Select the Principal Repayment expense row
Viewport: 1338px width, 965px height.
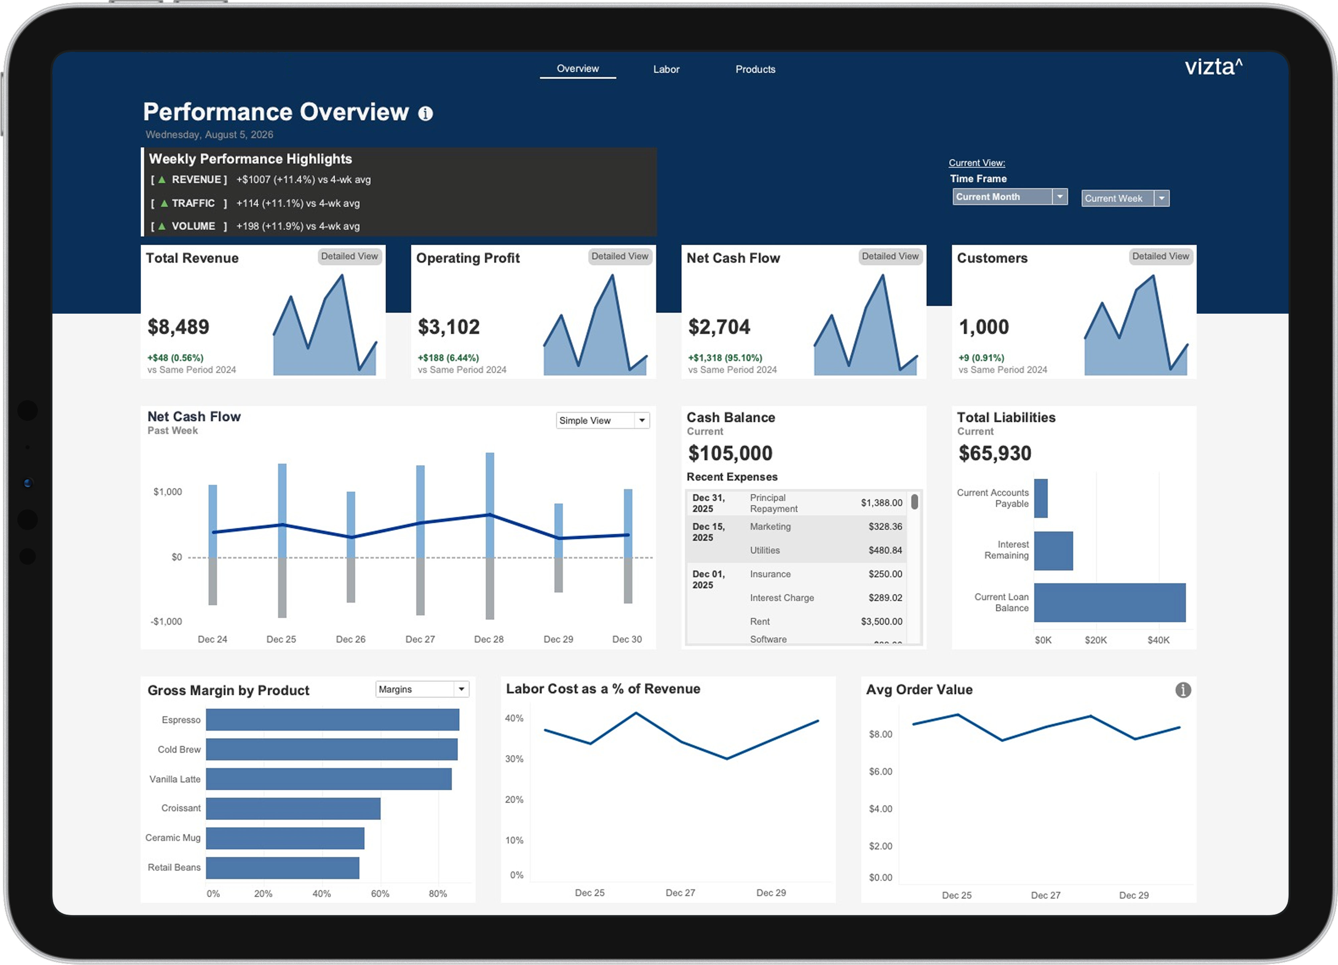click(x=796, y=503)
